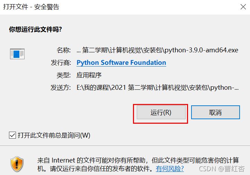This screenshot has height=175, width=250.
Task: Close the 安全警告 dialog with X
Action: coord(243,7)
